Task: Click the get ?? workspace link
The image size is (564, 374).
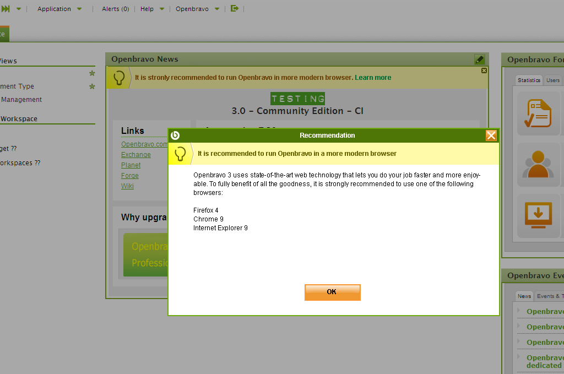Action: (8, 149)
